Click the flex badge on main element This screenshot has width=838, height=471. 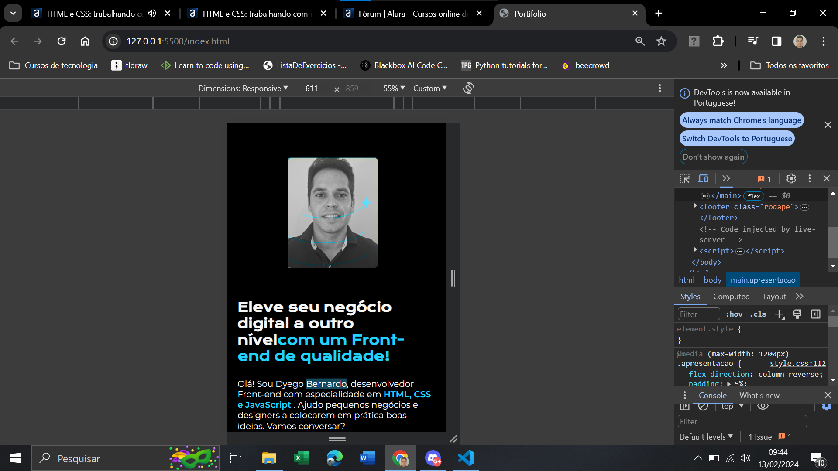tap(754, 196)
